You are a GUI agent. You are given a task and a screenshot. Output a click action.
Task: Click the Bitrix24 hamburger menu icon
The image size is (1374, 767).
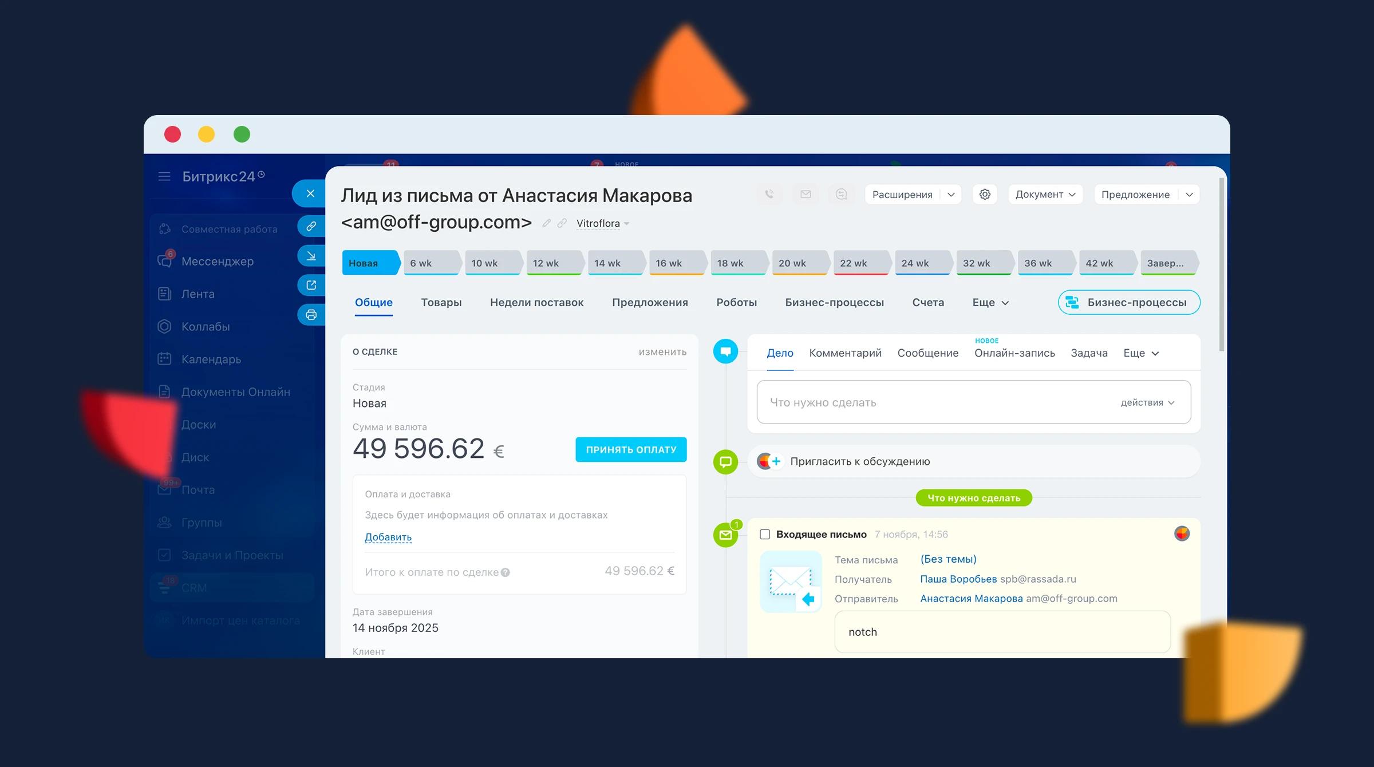click(164, 176)
